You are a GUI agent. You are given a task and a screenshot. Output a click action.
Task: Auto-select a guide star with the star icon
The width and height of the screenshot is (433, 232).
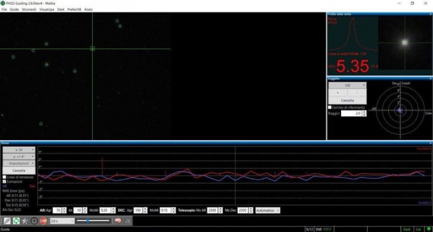25,221
